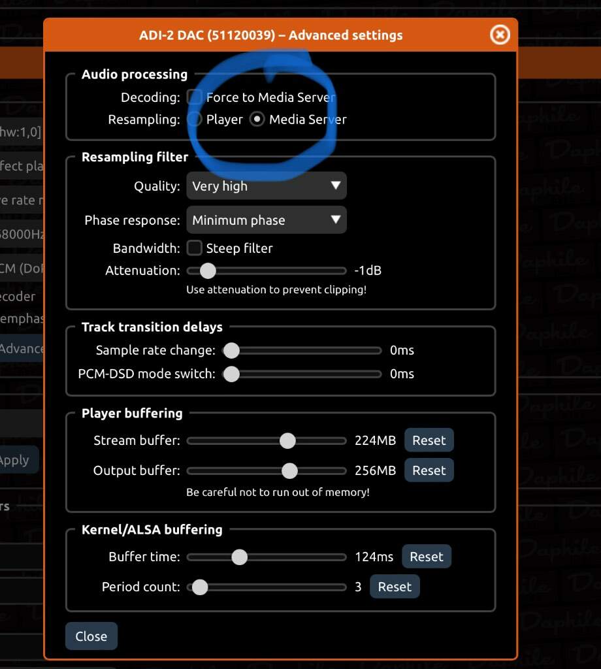Click the -1dB attenuation value text
Screen dimensions: 601x669
click(368, 270)
